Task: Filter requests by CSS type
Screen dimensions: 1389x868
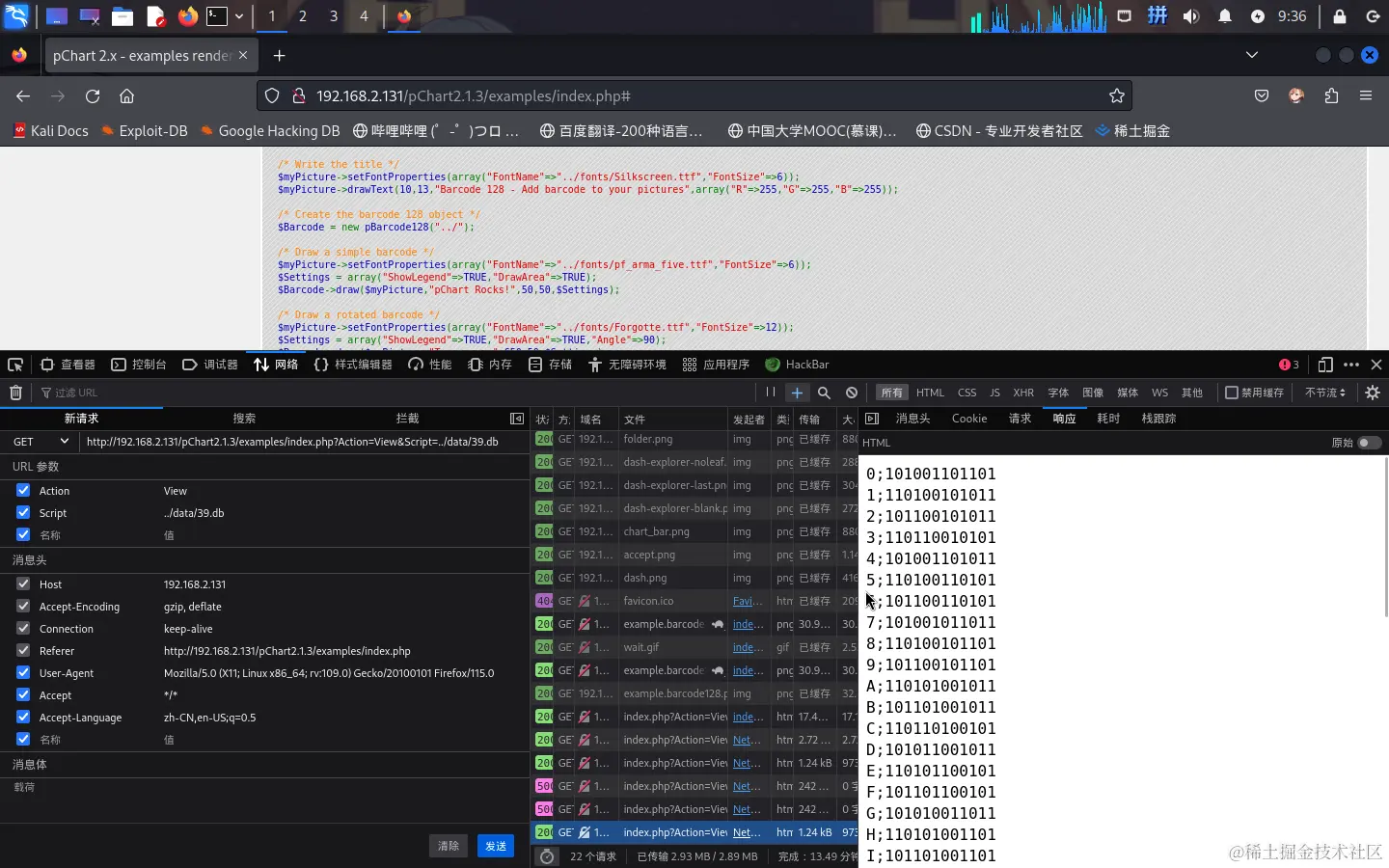Action: pyautogui.click(x=967, y=393)
